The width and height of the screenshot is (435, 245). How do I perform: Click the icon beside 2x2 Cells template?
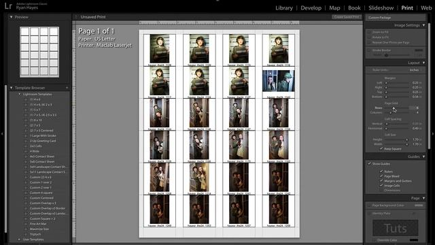pyautogui.click(x=26, y=146)
